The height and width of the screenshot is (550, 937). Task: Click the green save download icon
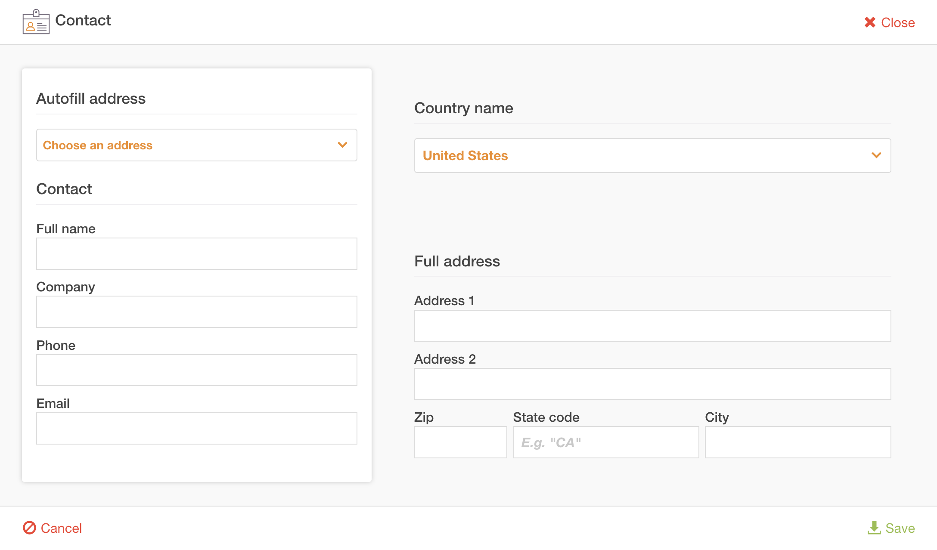[875, 528]
